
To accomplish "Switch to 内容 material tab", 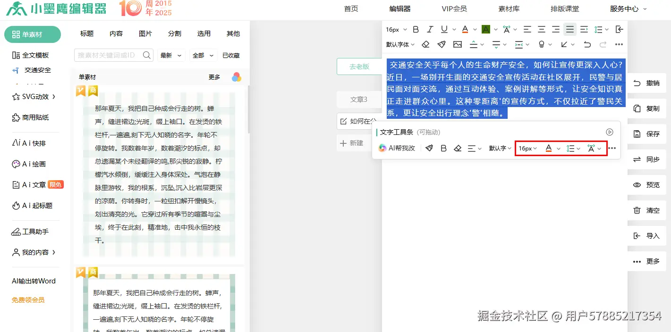I will pos(116,33).
